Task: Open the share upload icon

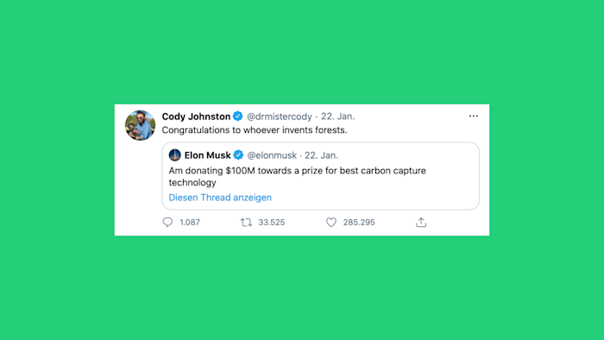Action: tap(421, 222)
